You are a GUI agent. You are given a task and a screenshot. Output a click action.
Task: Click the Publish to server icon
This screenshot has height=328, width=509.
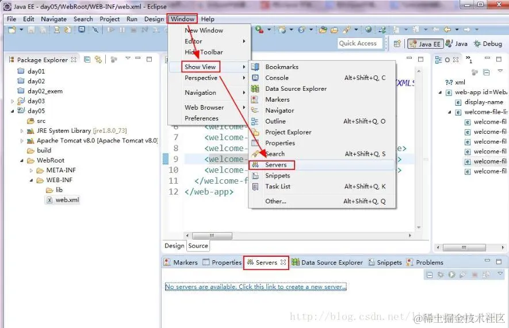pos(486,275)
